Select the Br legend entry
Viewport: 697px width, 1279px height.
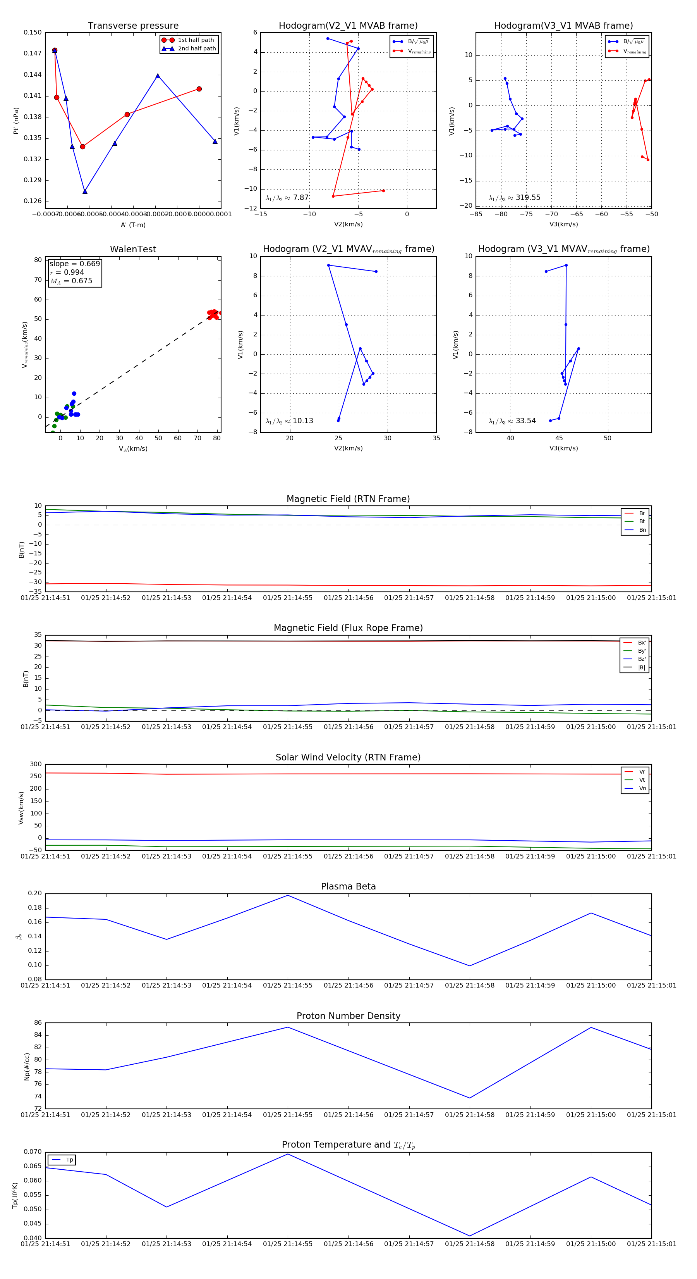point(635,514)
